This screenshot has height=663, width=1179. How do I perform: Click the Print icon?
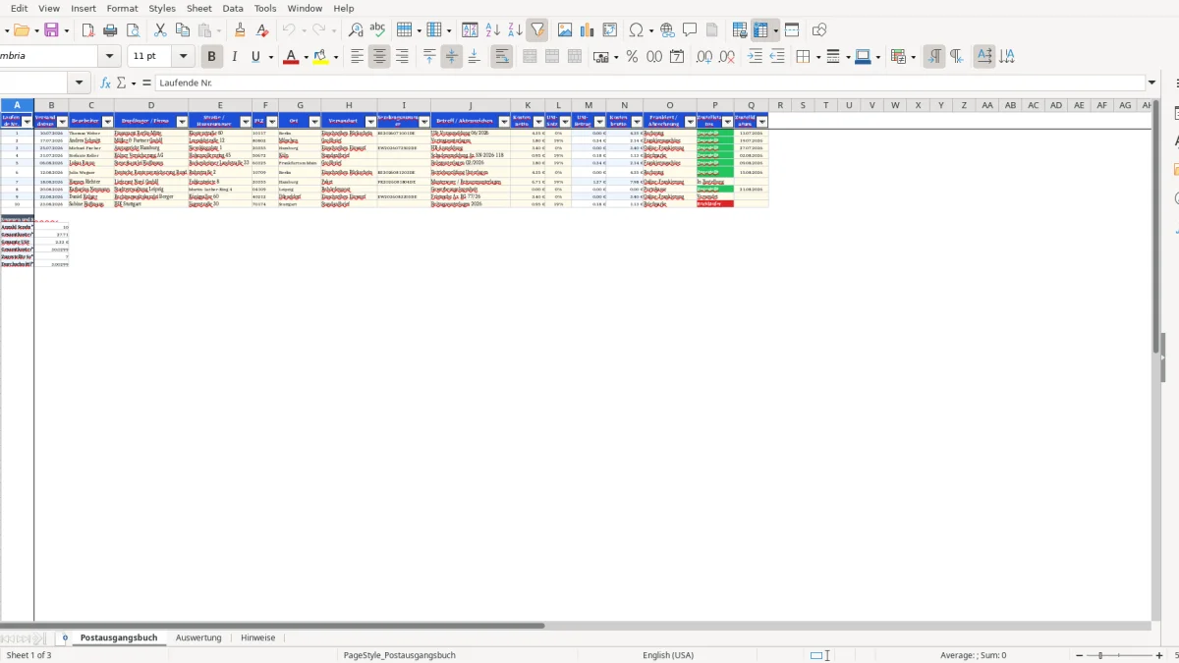tap(110, 30)
